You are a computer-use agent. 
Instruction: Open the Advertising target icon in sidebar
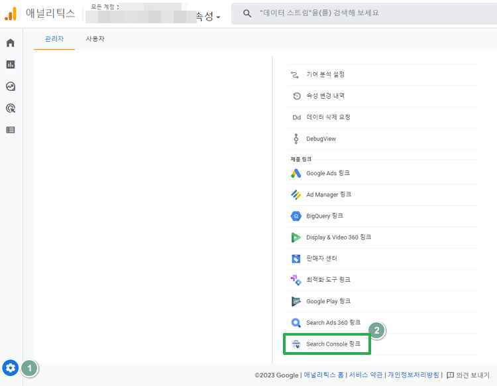click(x=11, y=108)
